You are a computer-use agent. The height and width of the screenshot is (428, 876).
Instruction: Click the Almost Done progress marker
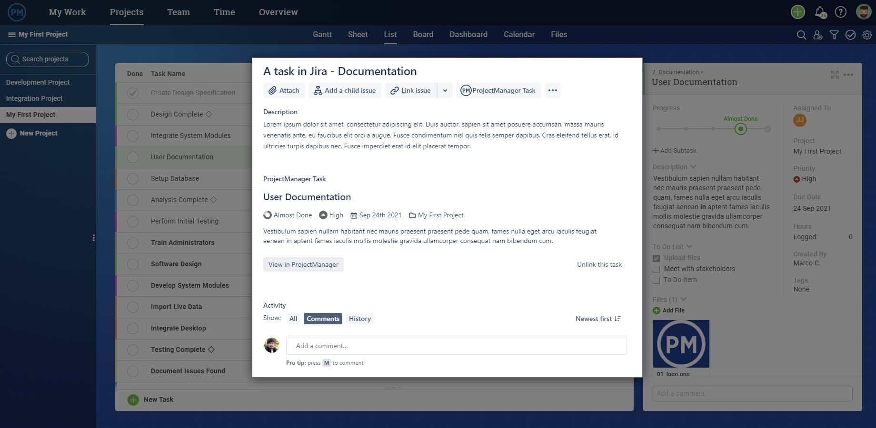tap(740, 129)
